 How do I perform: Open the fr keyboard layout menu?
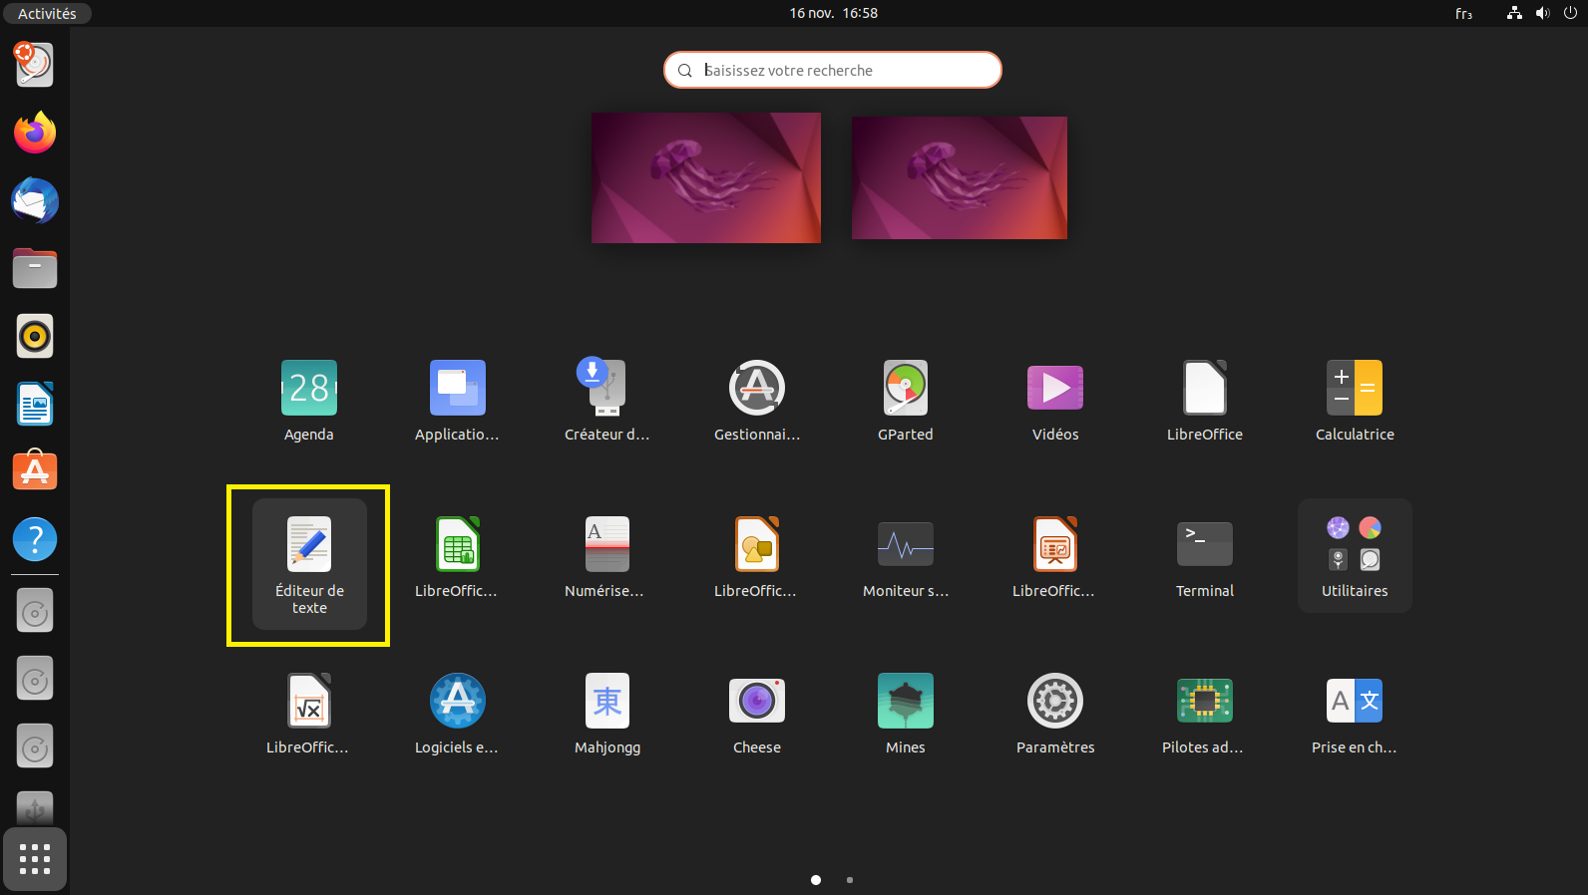coord(1463,13)
